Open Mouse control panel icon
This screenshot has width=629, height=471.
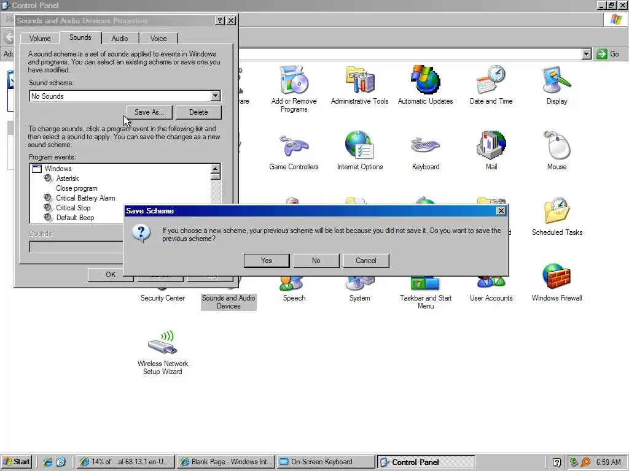tap(557, 146)
